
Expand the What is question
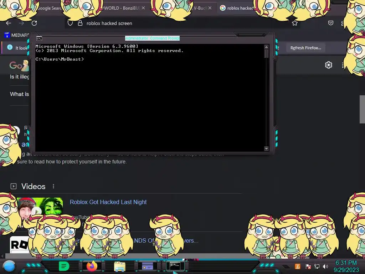20,94
